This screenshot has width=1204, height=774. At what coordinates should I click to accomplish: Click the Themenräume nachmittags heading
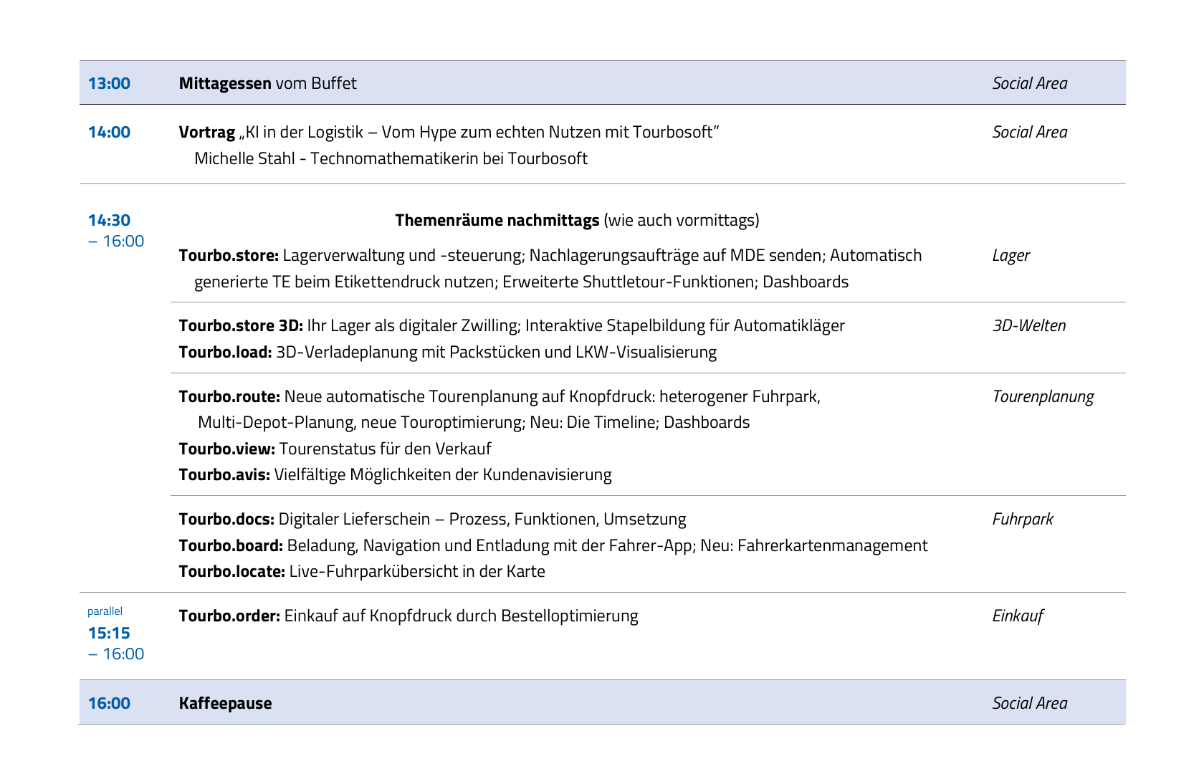click(497, 220)
